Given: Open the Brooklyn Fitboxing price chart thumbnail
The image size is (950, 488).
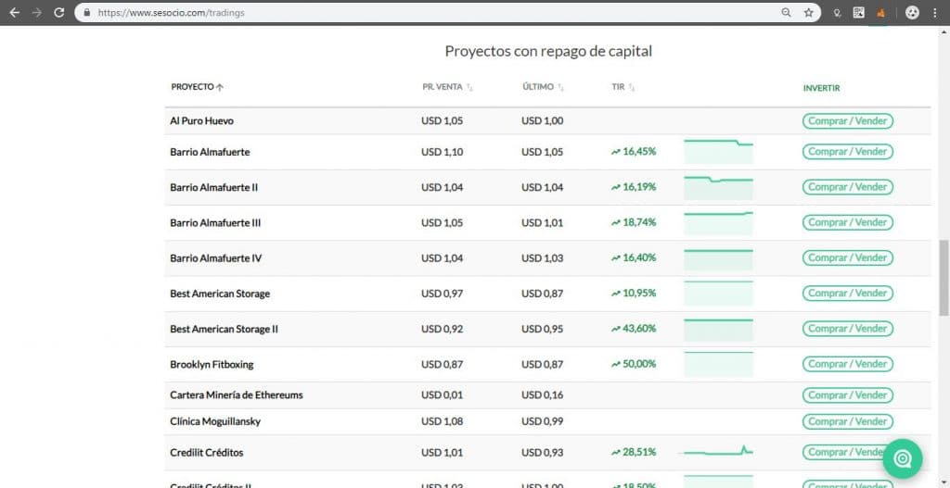Looking at the screenshot, I should (719, 364).
